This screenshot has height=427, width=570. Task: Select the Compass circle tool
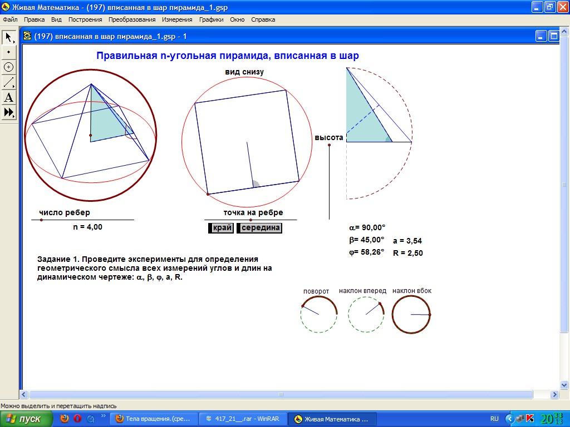tap(8, 67)
